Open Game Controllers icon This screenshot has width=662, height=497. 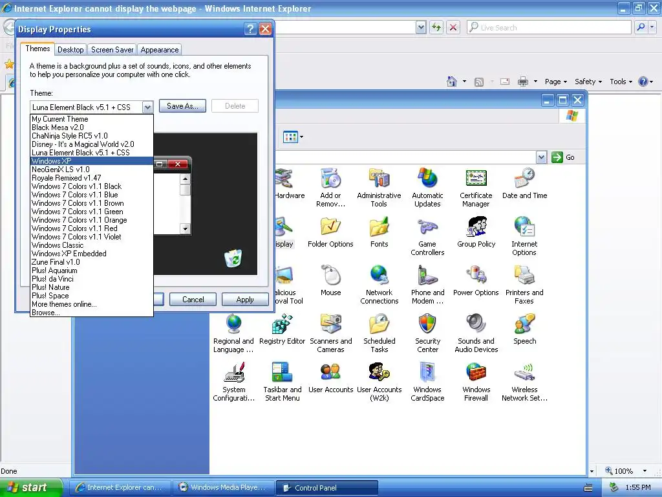click(427, 236)
